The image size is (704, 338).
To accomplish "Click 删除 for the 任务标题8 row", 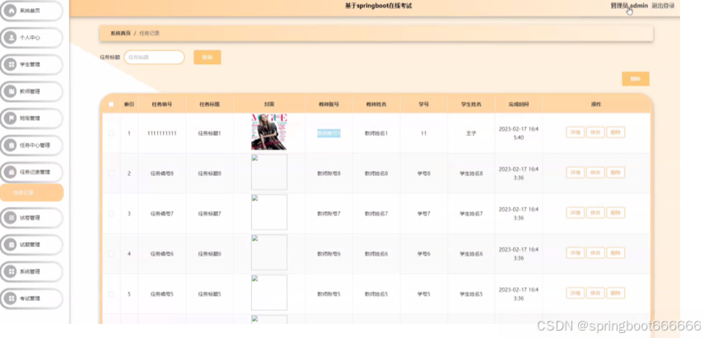I will pos(616,173).
